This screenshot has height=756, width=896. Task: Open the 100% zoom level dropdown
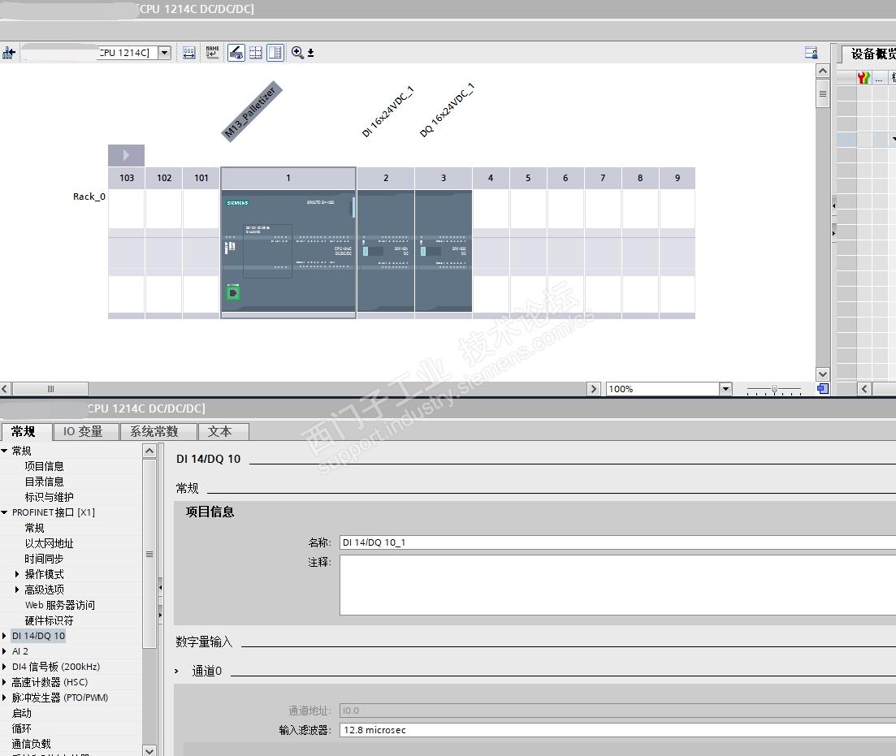pyautogui.click(x=725, y=389)
